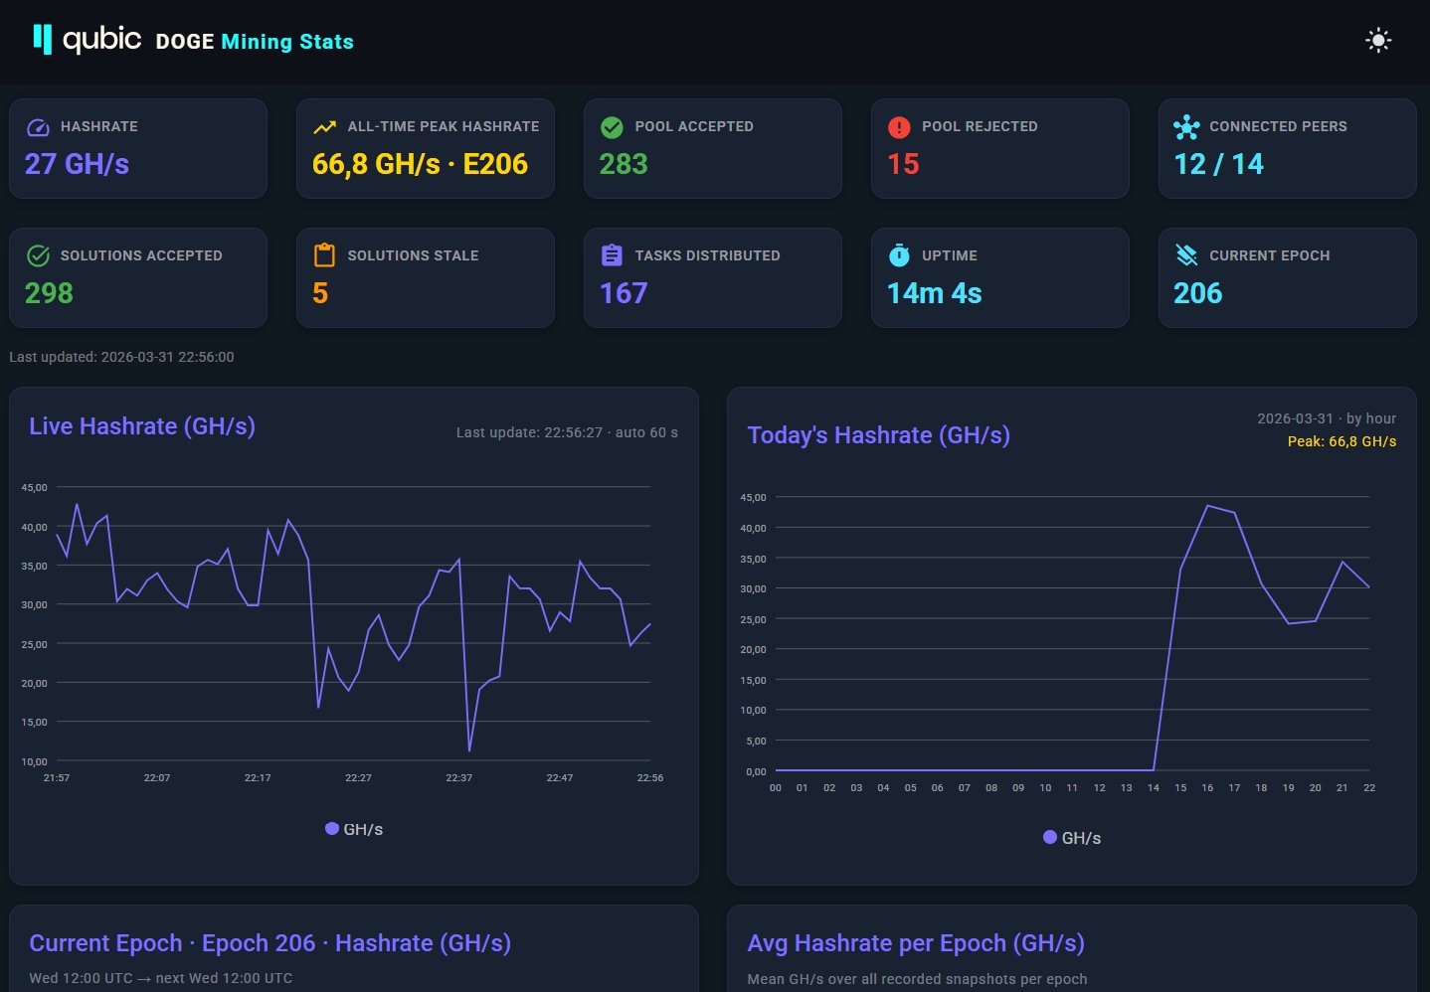Click the Connected Peers network hub icon
1430x992 pixels.
[x=1186, y=127]
